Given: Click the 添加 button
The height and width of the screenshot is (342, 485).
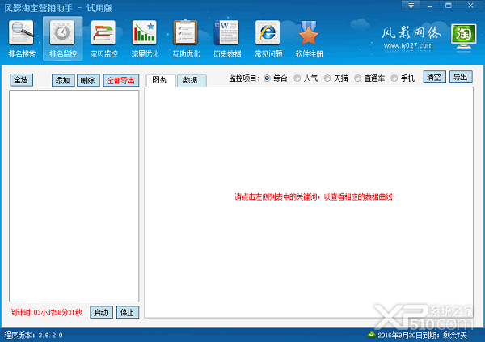Looking at the screenshot, I should pos(63,81).
